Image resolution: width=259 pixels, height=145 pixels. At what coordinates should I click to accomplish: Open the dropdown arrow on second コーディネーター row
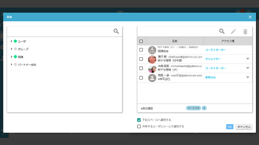coord(247,68)
